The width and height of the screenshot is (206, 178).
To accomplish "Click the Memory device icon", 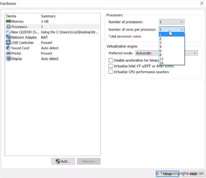I will [x=8, y=22].
